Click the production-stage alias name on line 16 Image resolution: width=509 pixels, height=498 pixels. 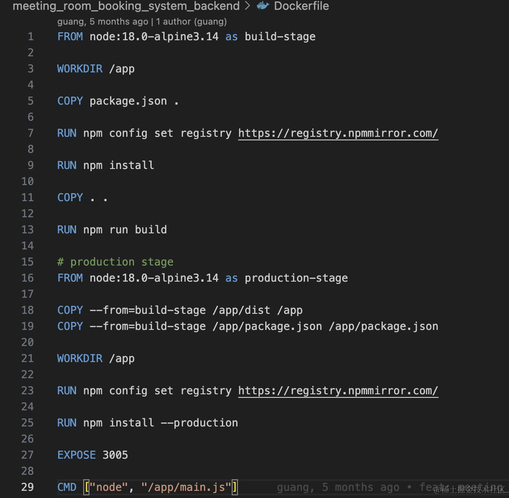pos(296,278)
